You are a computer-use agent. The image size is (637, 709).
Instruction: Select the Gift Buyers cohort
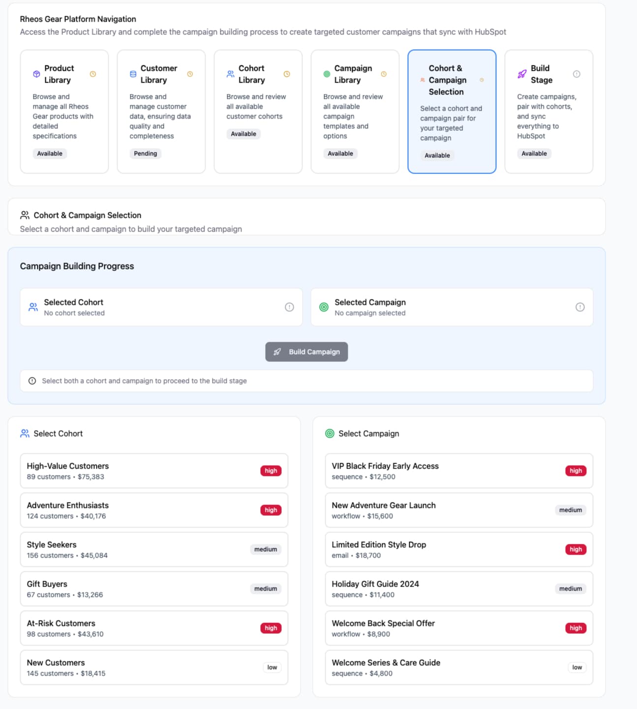(153, 589)
